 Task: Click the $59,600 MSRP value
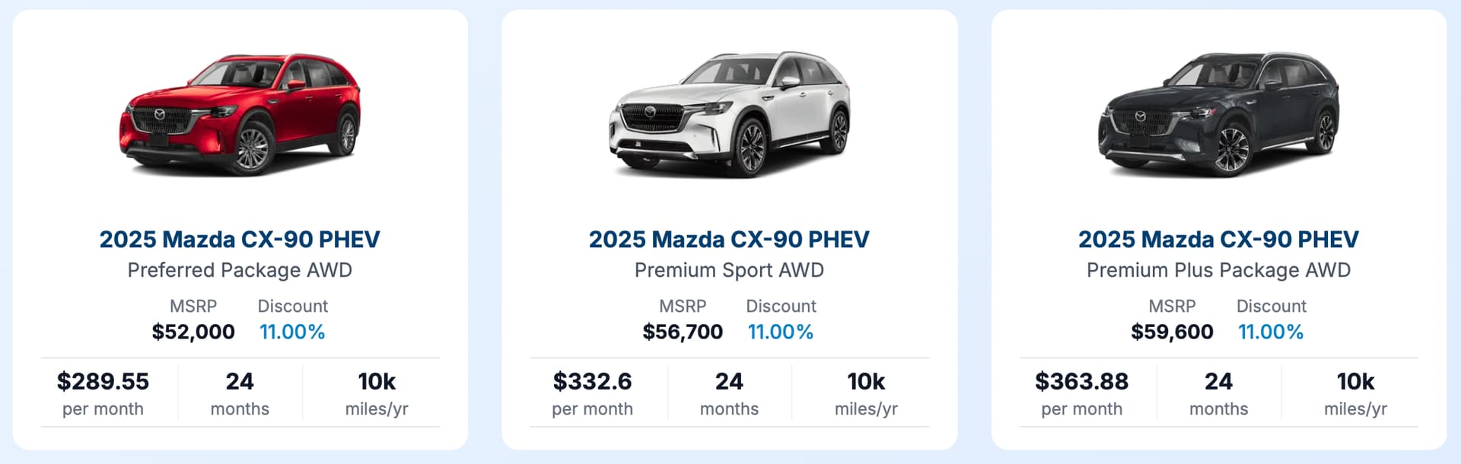1172,332
